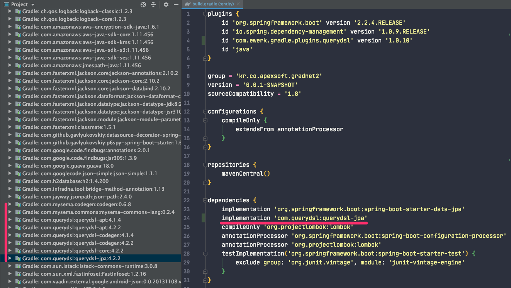Open the Project panel settings gear
511x288 pixels.
(166, 5)
